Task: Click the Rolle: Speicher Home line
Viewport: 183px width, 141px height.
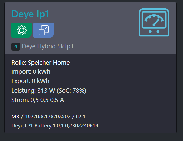Action: (x=40, y=63)
